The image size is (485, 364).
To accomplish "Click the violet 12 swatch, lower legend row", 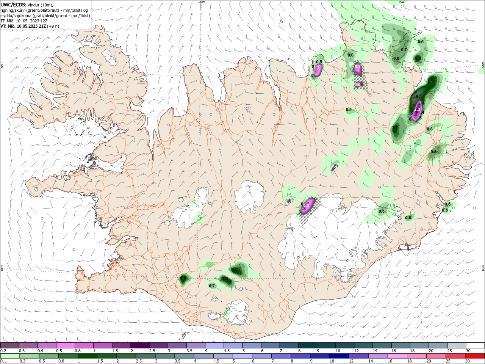I will point(358,356).
